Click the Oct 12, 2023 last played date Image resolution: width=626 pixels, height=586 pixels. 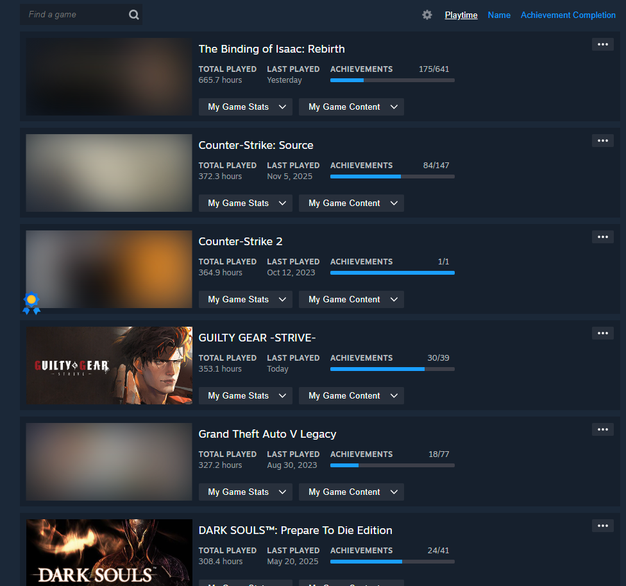click(x=291, y=273)
